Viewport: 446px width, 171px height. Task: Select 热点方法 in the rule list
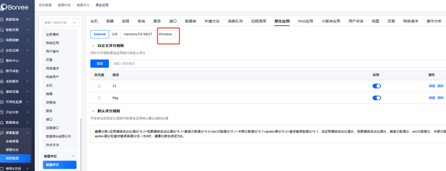click(x=53, y=145)
